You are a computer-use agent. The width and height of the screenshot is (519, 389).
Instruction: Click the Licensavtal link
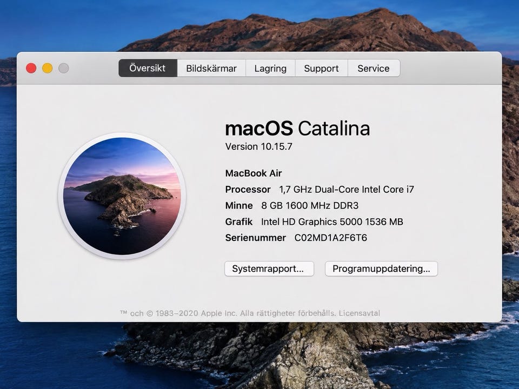coord(359,313)
